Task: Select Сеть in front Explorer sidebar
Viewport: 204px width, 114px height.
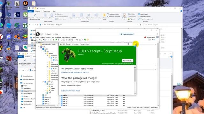Action: click(x=23, y=108)
